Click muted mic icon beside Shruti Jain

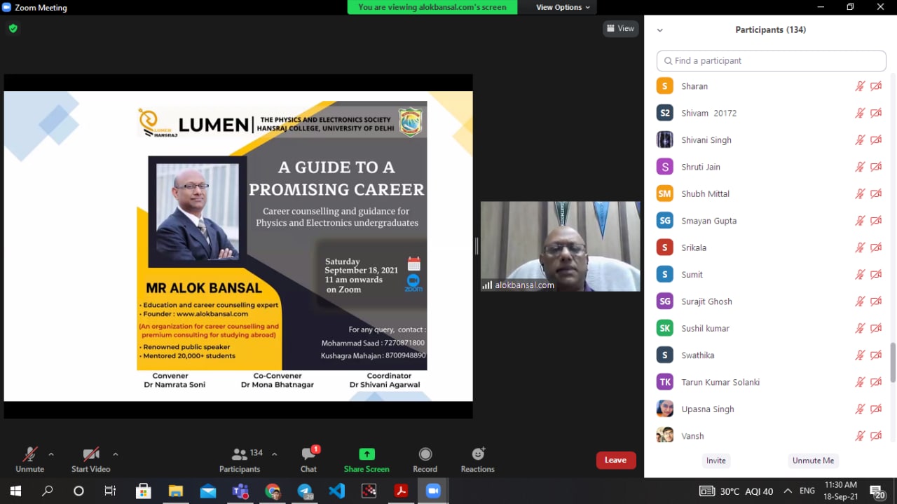tap(860, 167)
